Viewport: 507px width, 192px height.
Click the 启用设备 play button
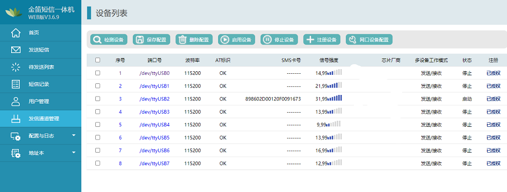point(237,39)
